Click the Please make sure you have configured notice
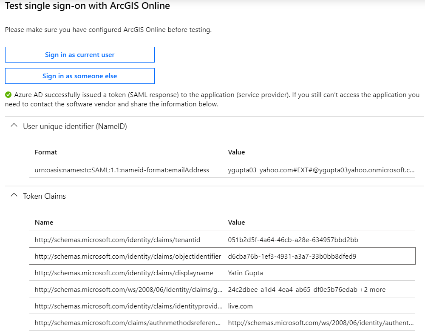Screen dimensions: 425x331 click(x=108, y=30)
